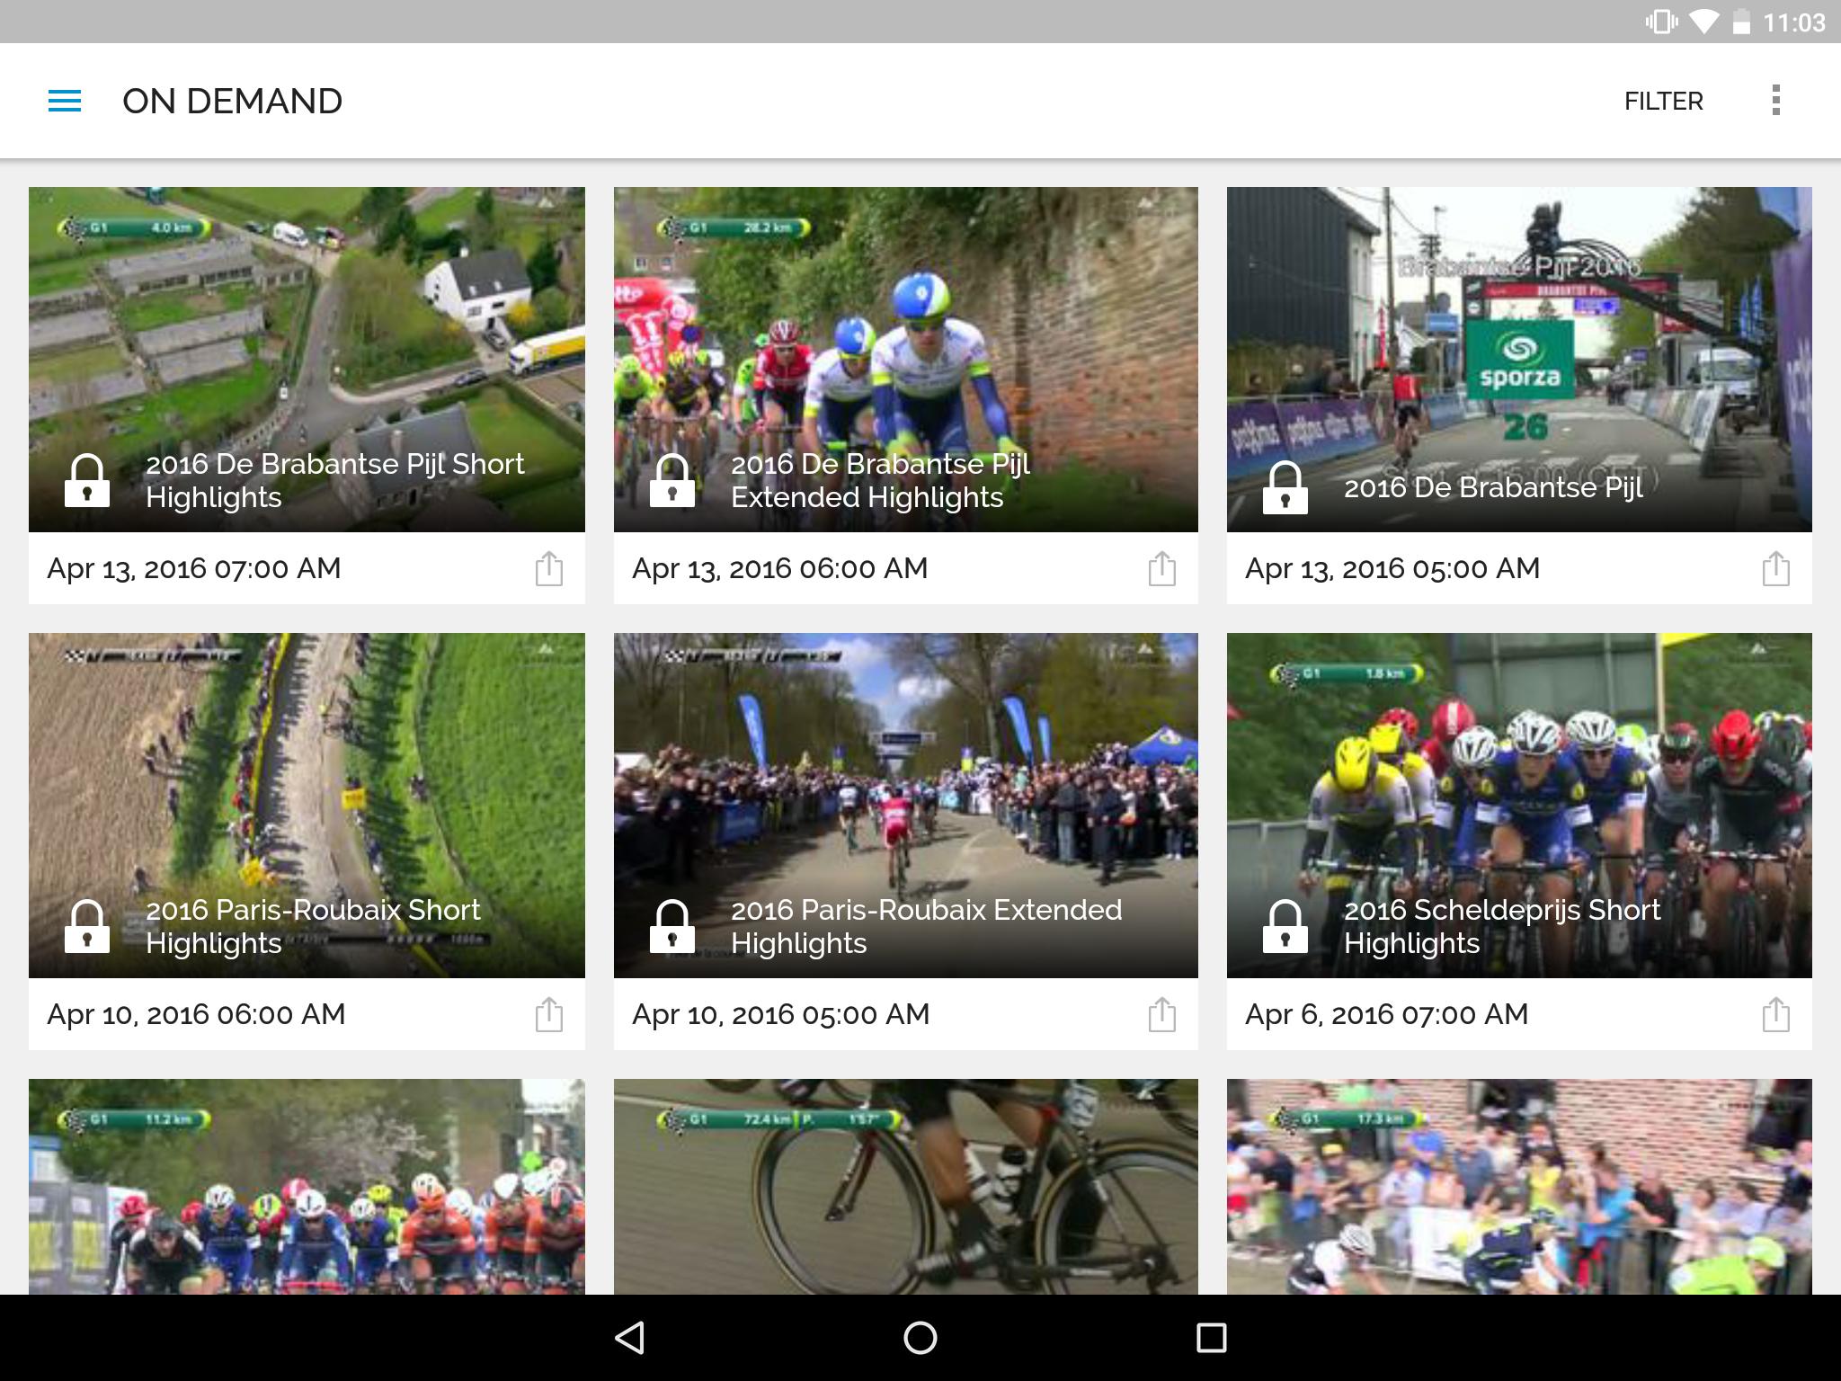The height and width of the screenshot is (1381, 1841).
Task: Tap lock icon on De Brabantse Pijl Short Highlights
Action: coord(87,480)
